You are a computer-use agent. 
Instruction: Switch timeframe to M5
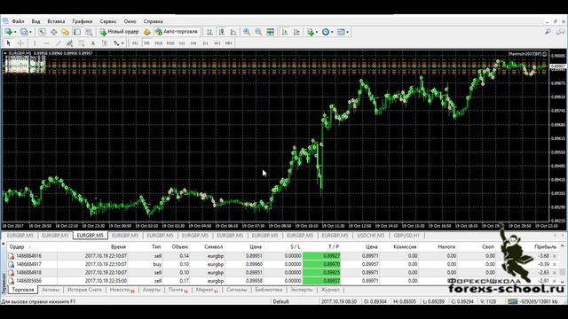click(146, 43)
